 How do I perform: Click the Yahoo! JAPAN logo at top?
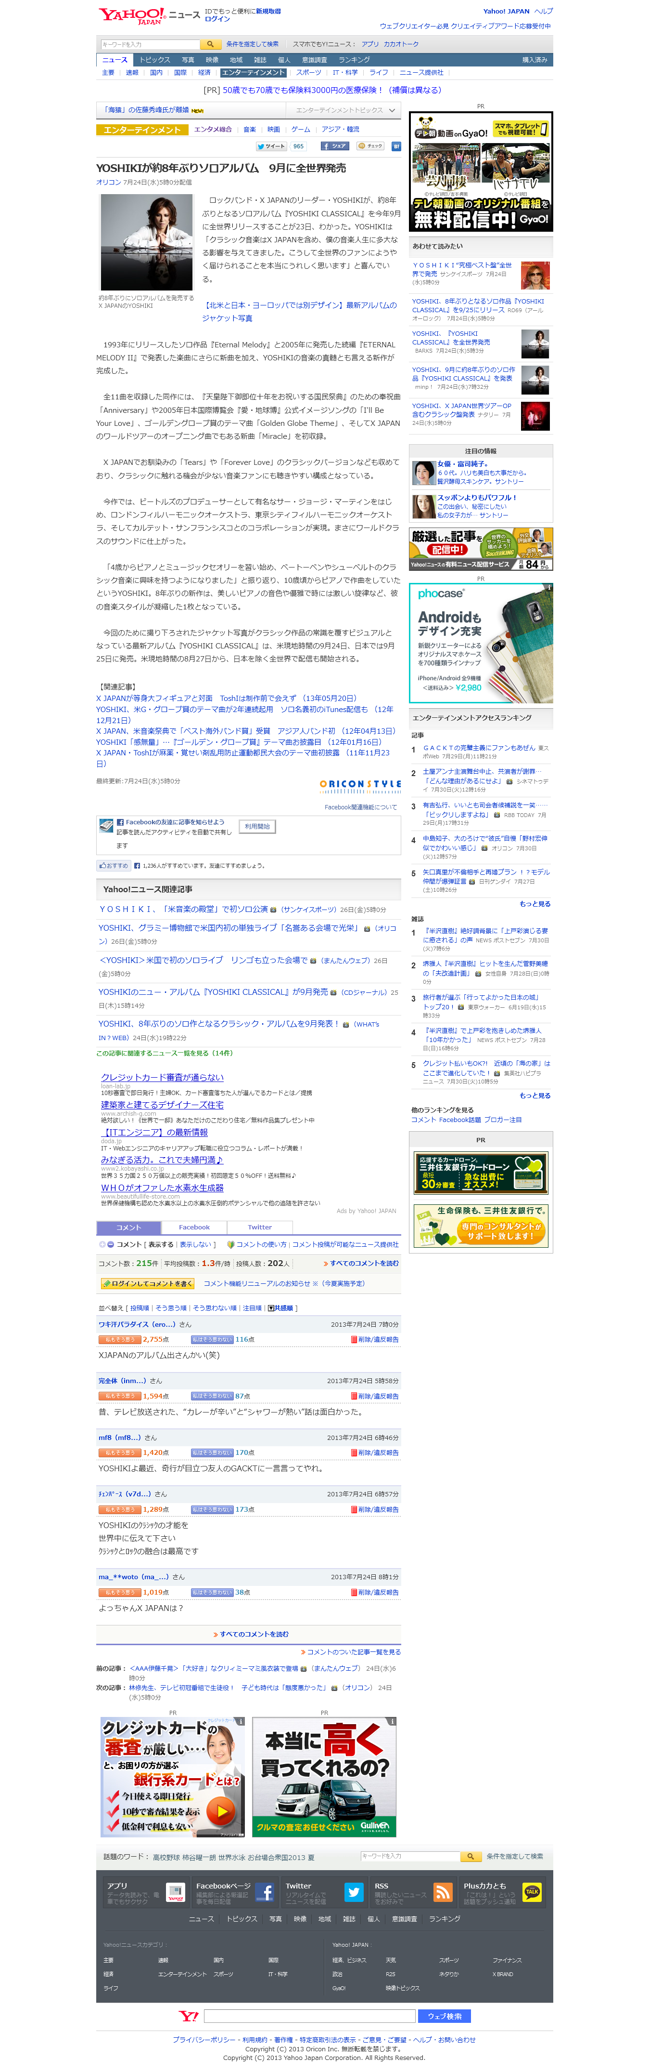(132, 16)
